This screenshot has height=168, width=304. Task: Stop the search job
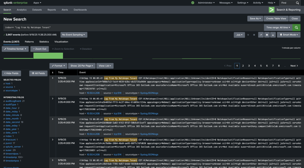click(x=254, y=35)
